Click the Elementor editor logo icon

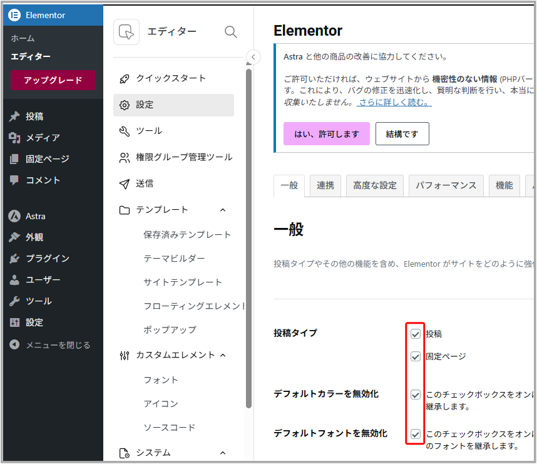click(126, 32)
